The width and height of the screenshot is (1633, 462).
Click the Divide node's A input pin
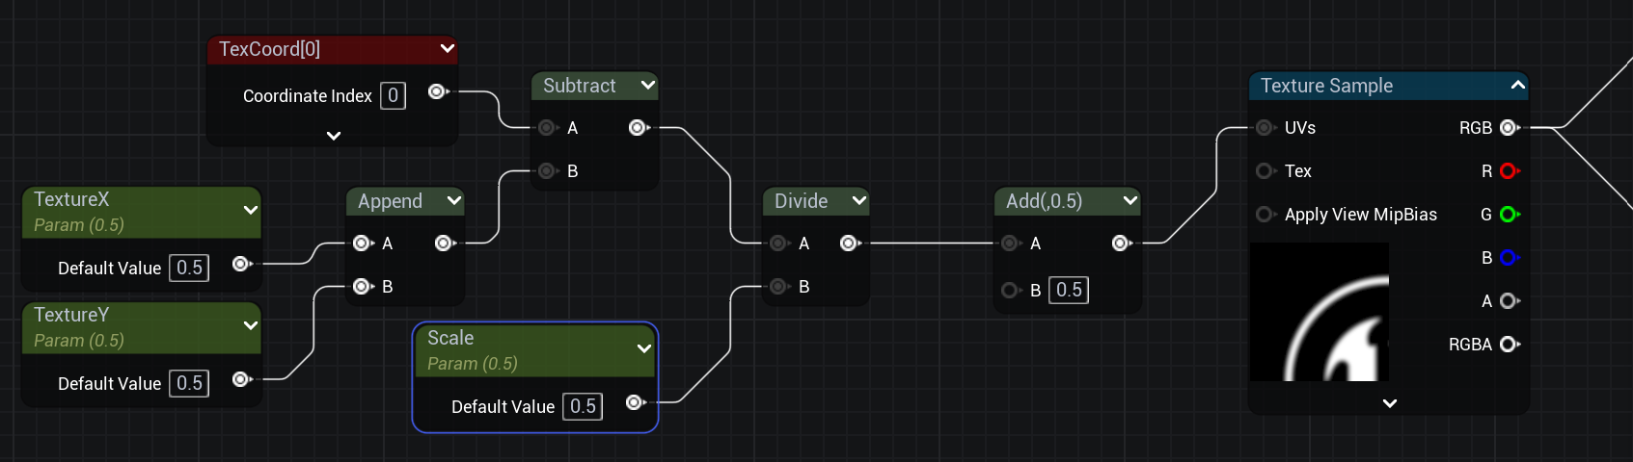(779, 243)
